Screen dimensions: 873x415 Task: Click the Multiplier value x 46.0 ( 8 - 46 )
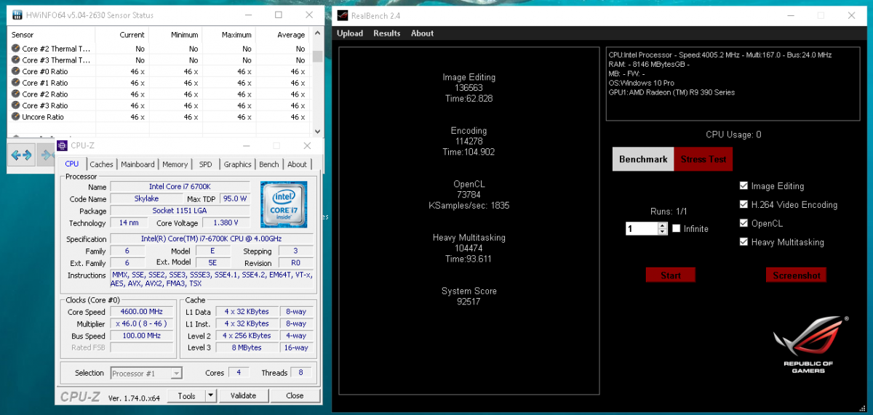(143, 323)
